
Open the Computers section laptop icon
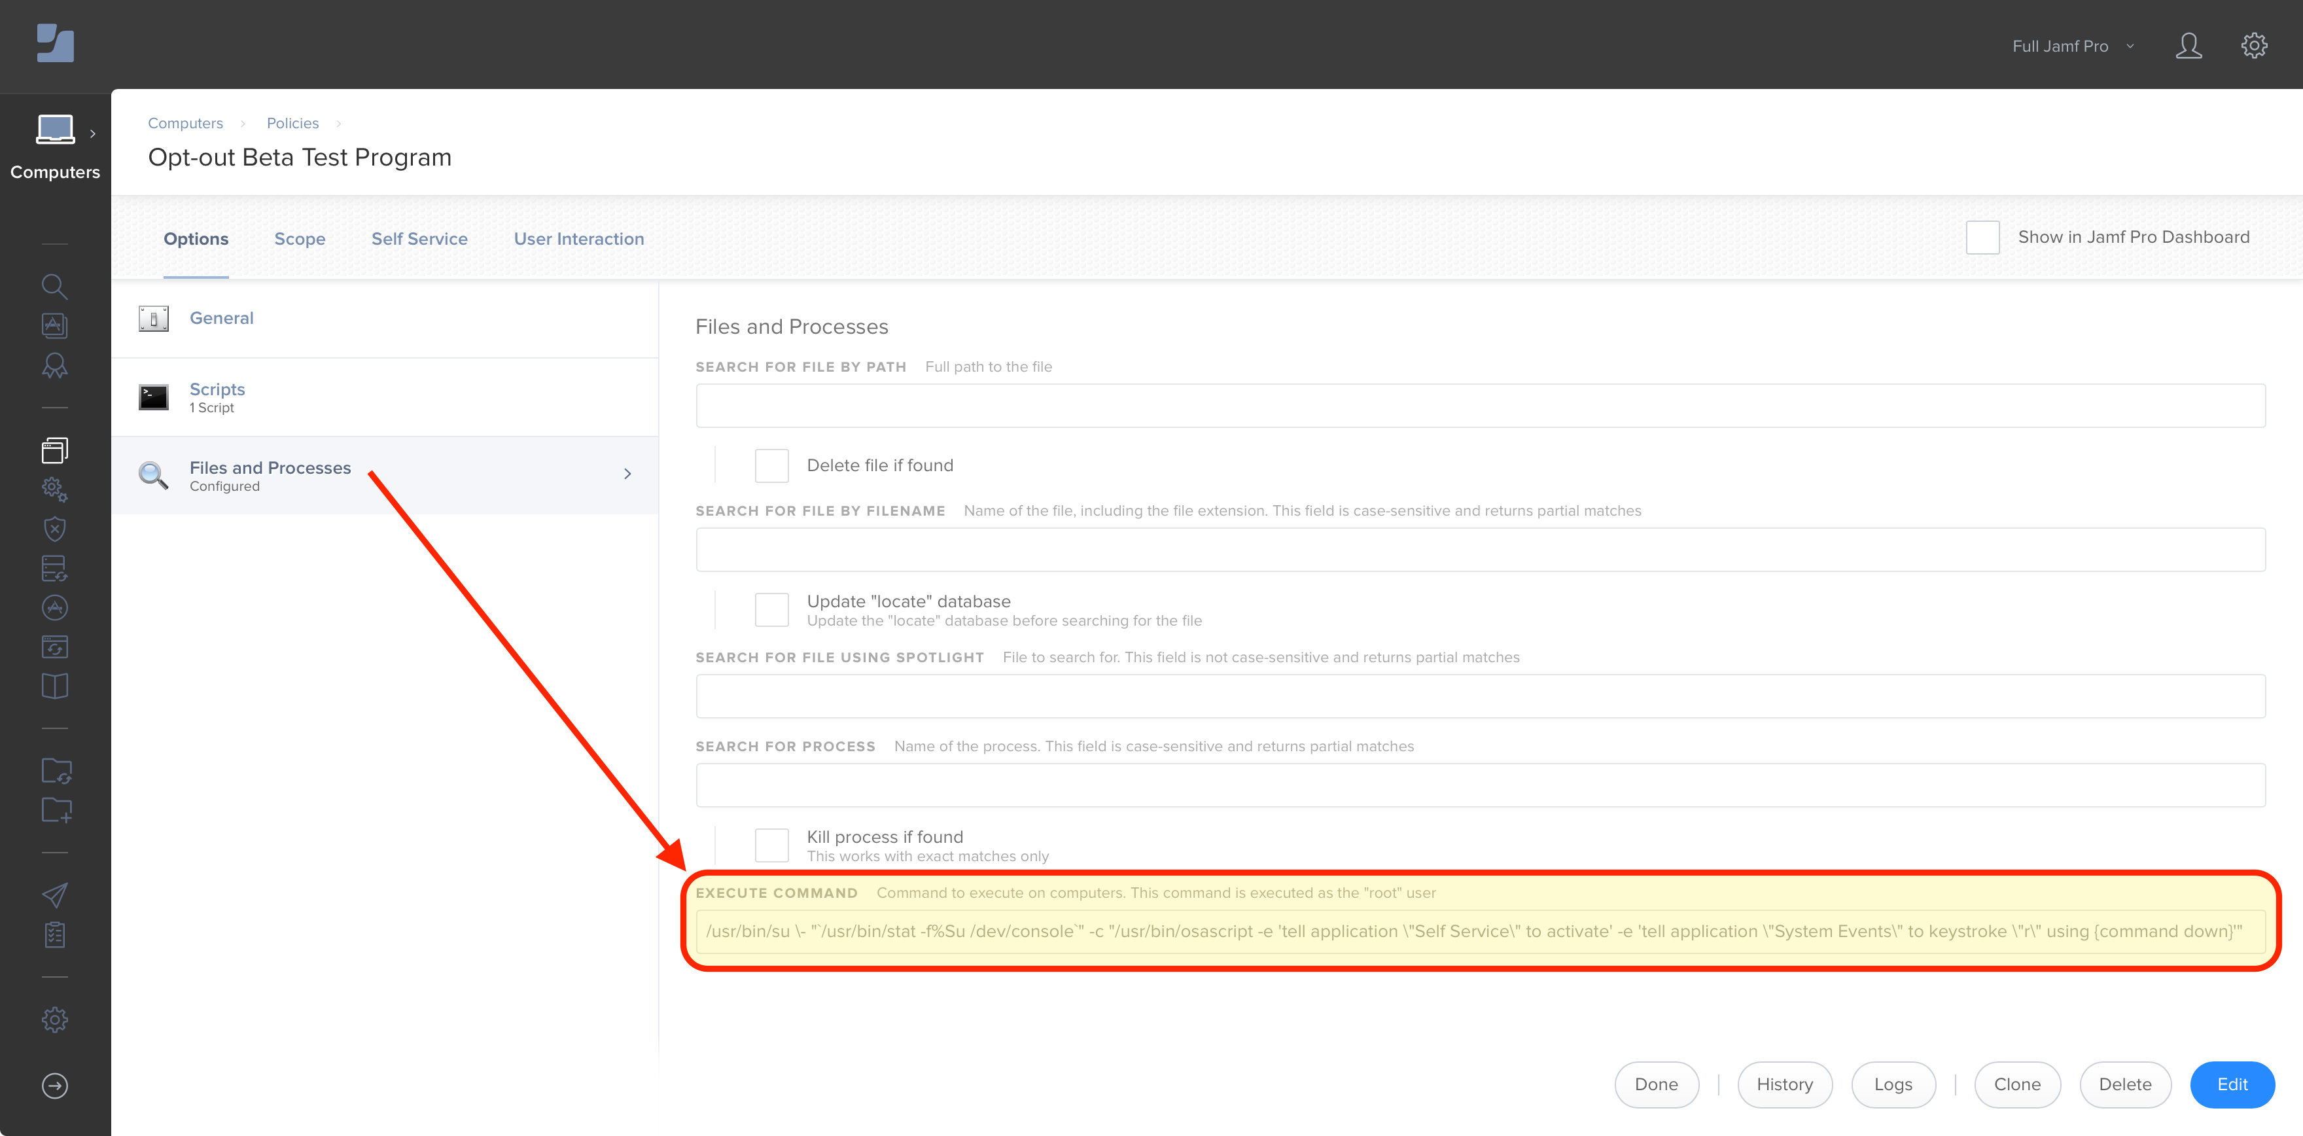point(54,129)
